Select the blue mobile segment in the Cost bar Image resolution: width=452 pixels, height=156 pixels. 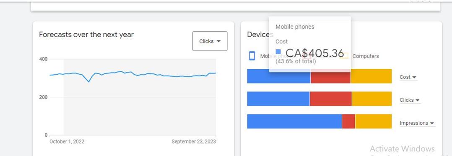click(279, 76)
